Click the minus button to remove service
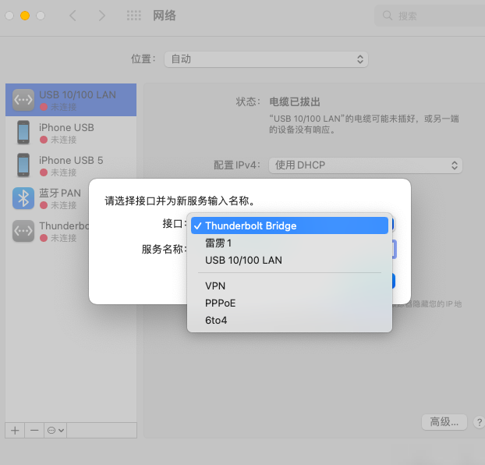This screenshot has height=465, width=485. tap(34, 431)
